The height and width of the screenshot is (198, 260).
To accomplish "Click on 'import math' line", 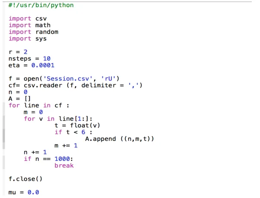I will [29, 25].
